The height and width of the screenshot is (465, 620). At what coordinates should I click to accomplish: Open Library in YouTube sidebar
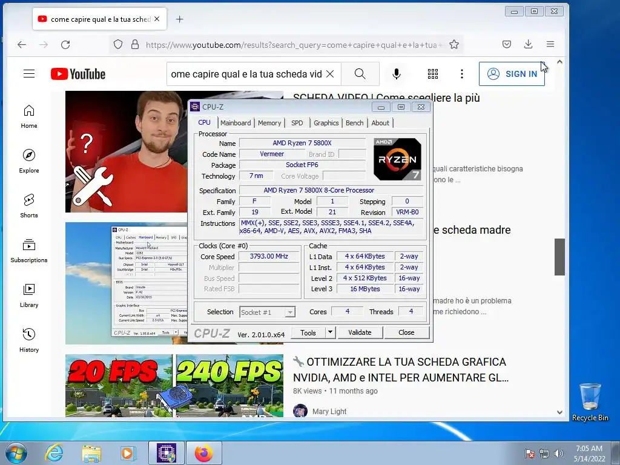click(x=29, y=295)
